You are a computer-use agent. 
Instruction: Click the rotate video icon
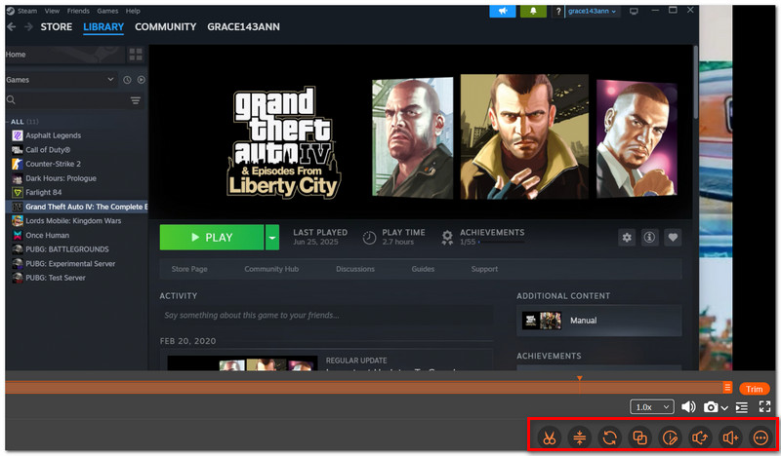click(609, 437)
